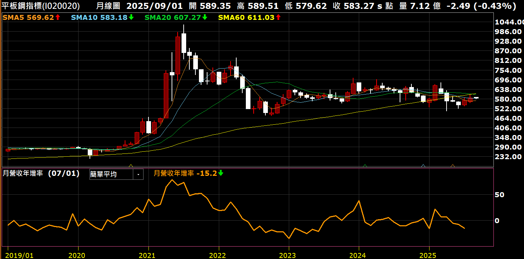Click the 2021 label on the time axis
The width and height of the screenshot is (524, 259).
147,255
